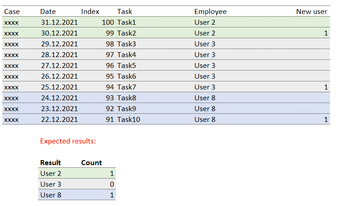Select date cell 28.12.2021
The width and height of the screenshot is (338, 206).
click(x=59, y=54)
